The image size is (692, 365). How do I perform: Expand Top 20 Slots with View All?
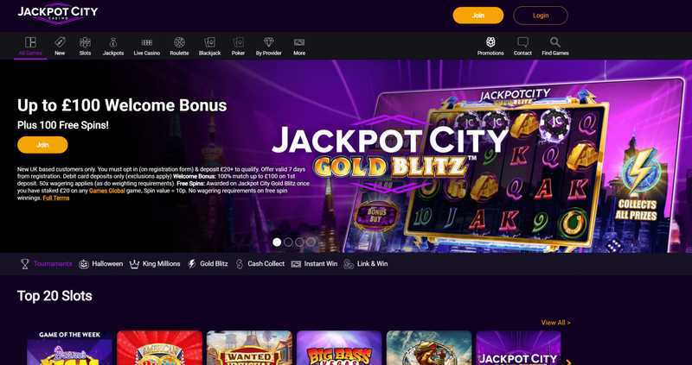pos(555,323)
